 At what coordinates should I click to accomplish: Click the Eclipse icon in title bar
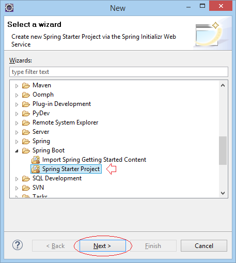[9, 8]
